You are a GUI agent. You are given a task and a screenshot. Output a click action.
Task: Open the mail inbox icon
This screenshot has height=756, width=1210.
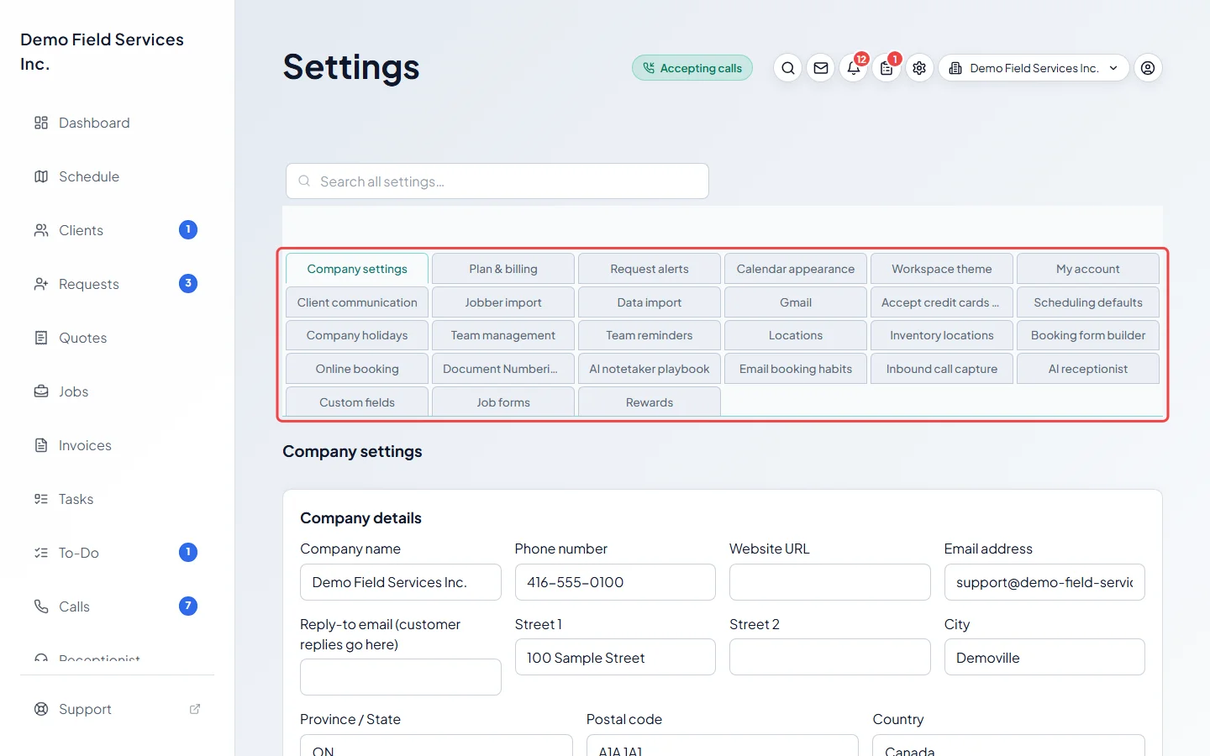[821, 68]
